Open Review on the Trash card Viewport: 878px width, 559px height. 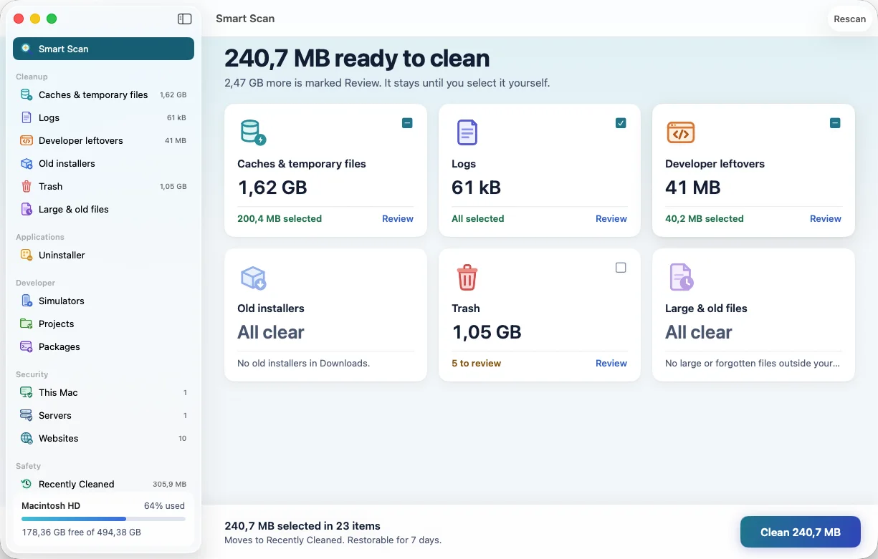[x=611, y=363]
